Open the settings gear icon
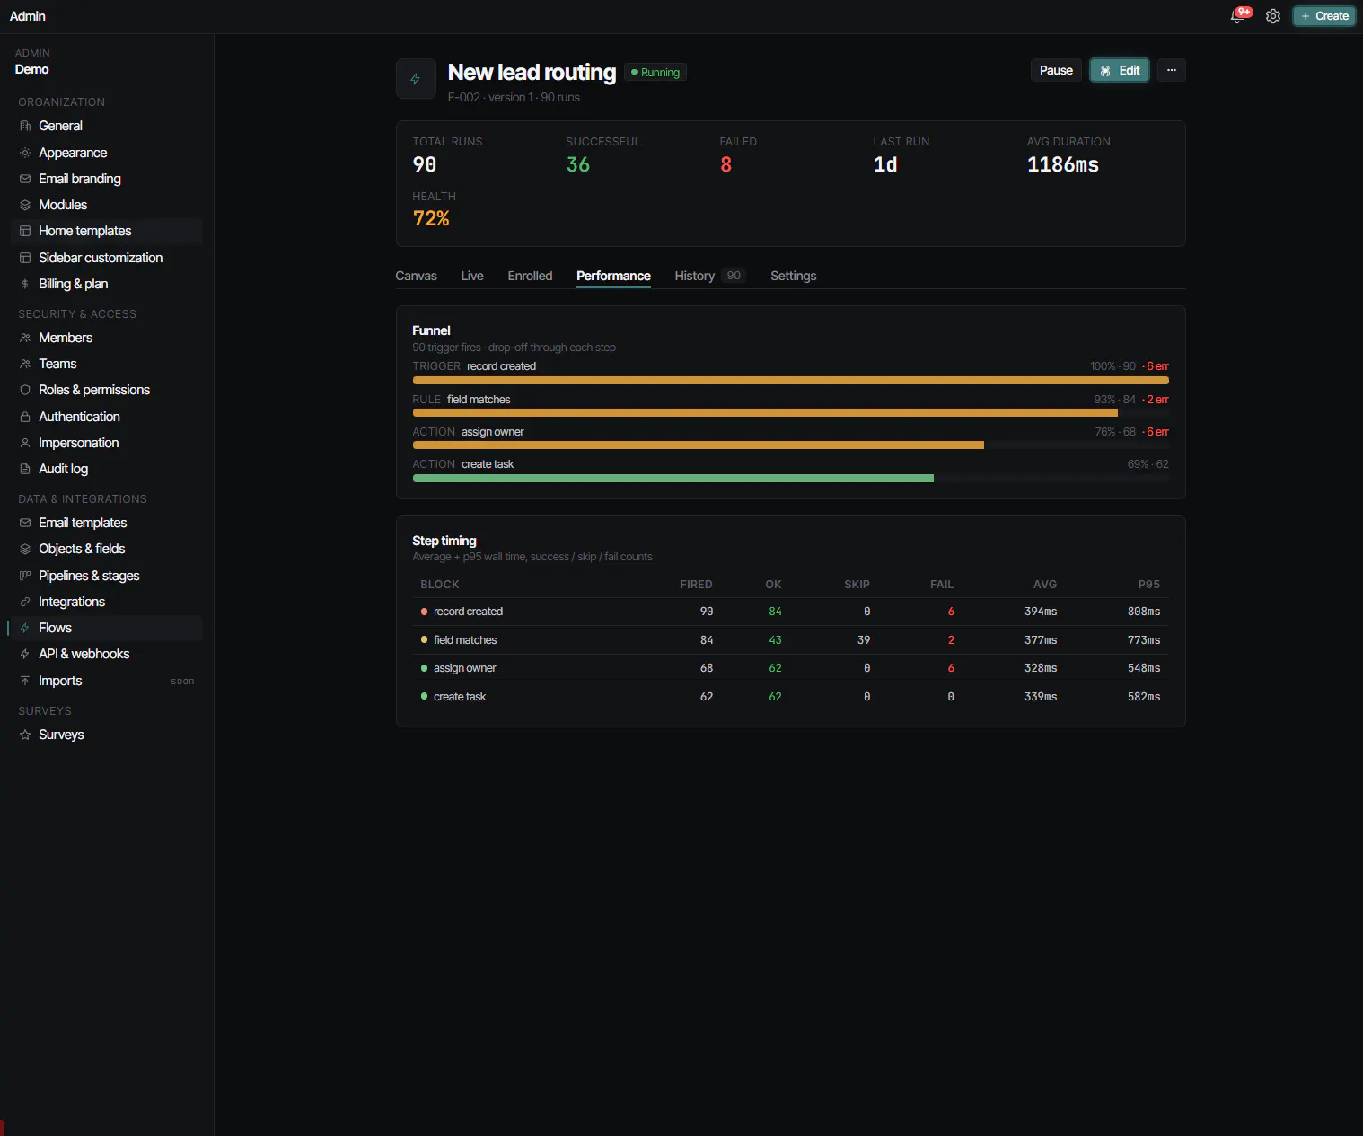1363x1136 pixels. tap(1272, 16)
